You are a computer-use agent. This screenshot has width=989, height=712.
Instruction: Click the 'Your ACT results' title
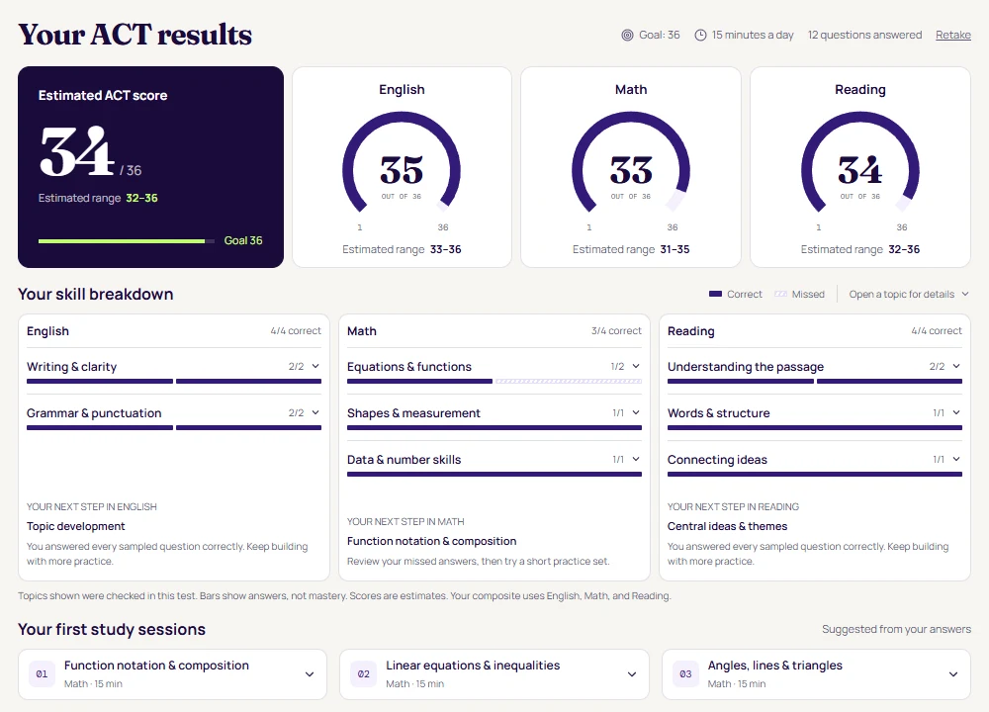(135, 34)
